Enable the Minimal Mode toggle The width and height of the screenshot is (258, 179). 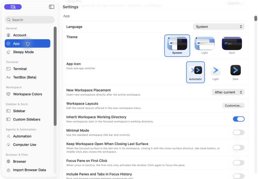click(239, 132)
